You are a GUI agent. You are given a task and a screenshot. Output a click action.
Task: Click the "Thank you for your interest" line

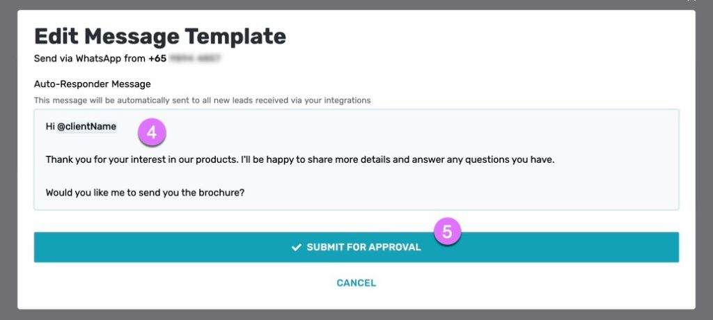point(300,160)
